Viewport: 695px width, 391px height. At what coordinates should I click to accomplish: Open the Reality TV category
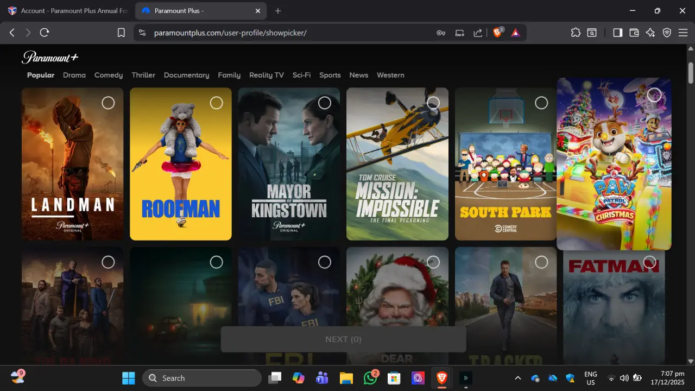[267, 75]
